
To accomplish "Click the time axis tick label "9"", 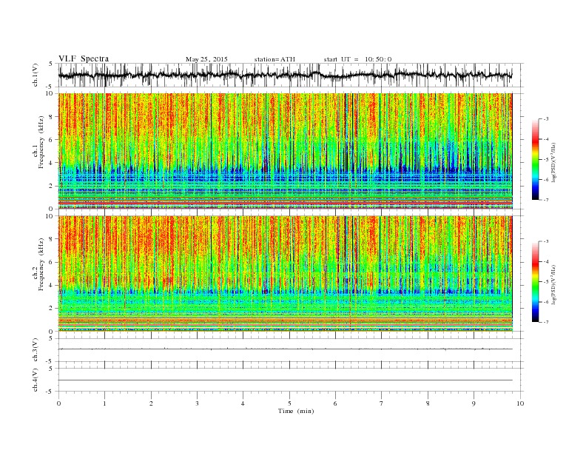I will (x=474, y=403).
